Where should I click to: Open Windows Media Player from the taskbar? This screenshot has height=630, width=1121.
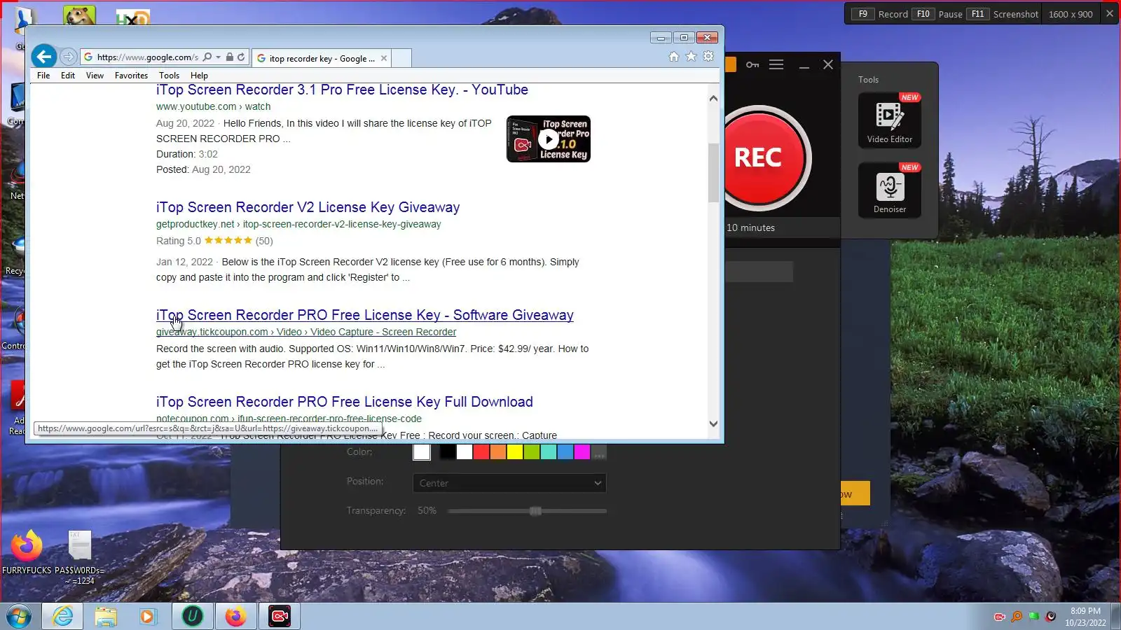148,616
